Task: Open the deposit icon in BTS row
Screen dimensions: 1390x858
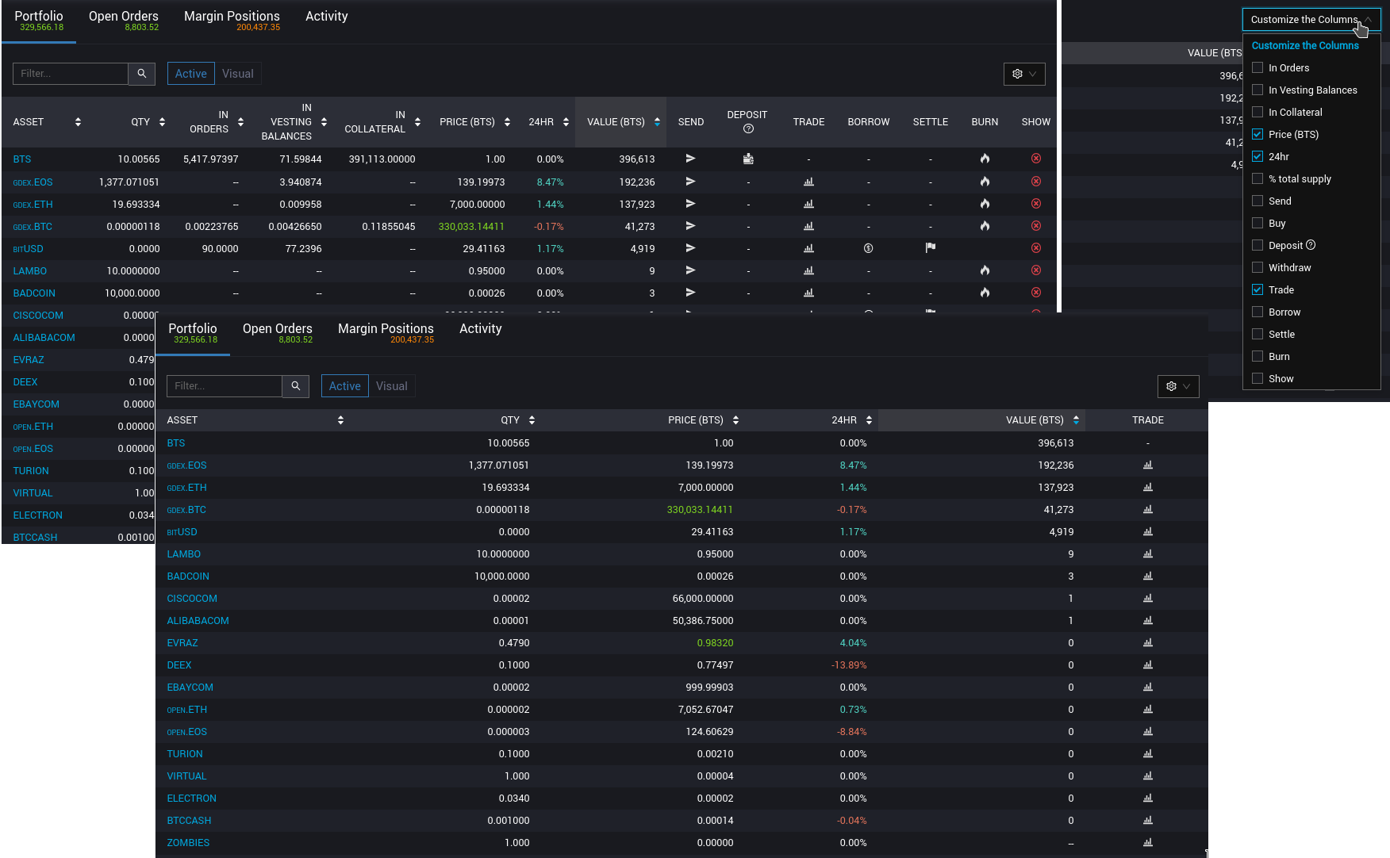Action: click(748, 159)
